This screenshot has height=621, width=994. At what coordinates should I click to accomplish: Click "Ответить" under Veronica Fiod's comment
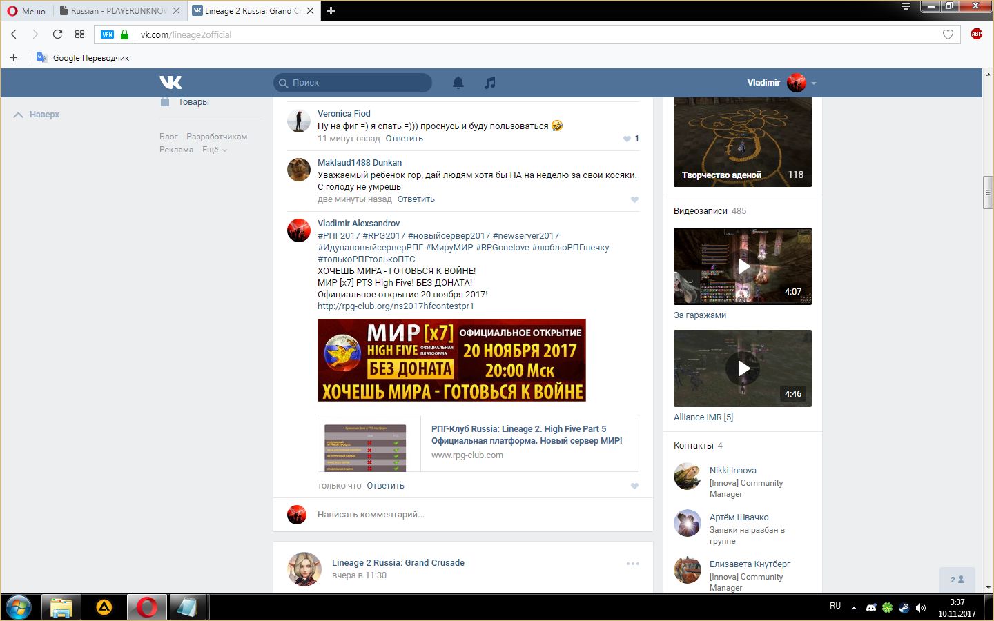coord(404,139)
